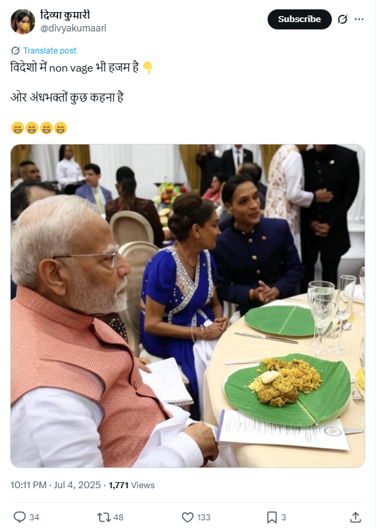This screenshot has height=529, width=376.
Task: Reply using the comment bubble icon
Action: [19, 517]
